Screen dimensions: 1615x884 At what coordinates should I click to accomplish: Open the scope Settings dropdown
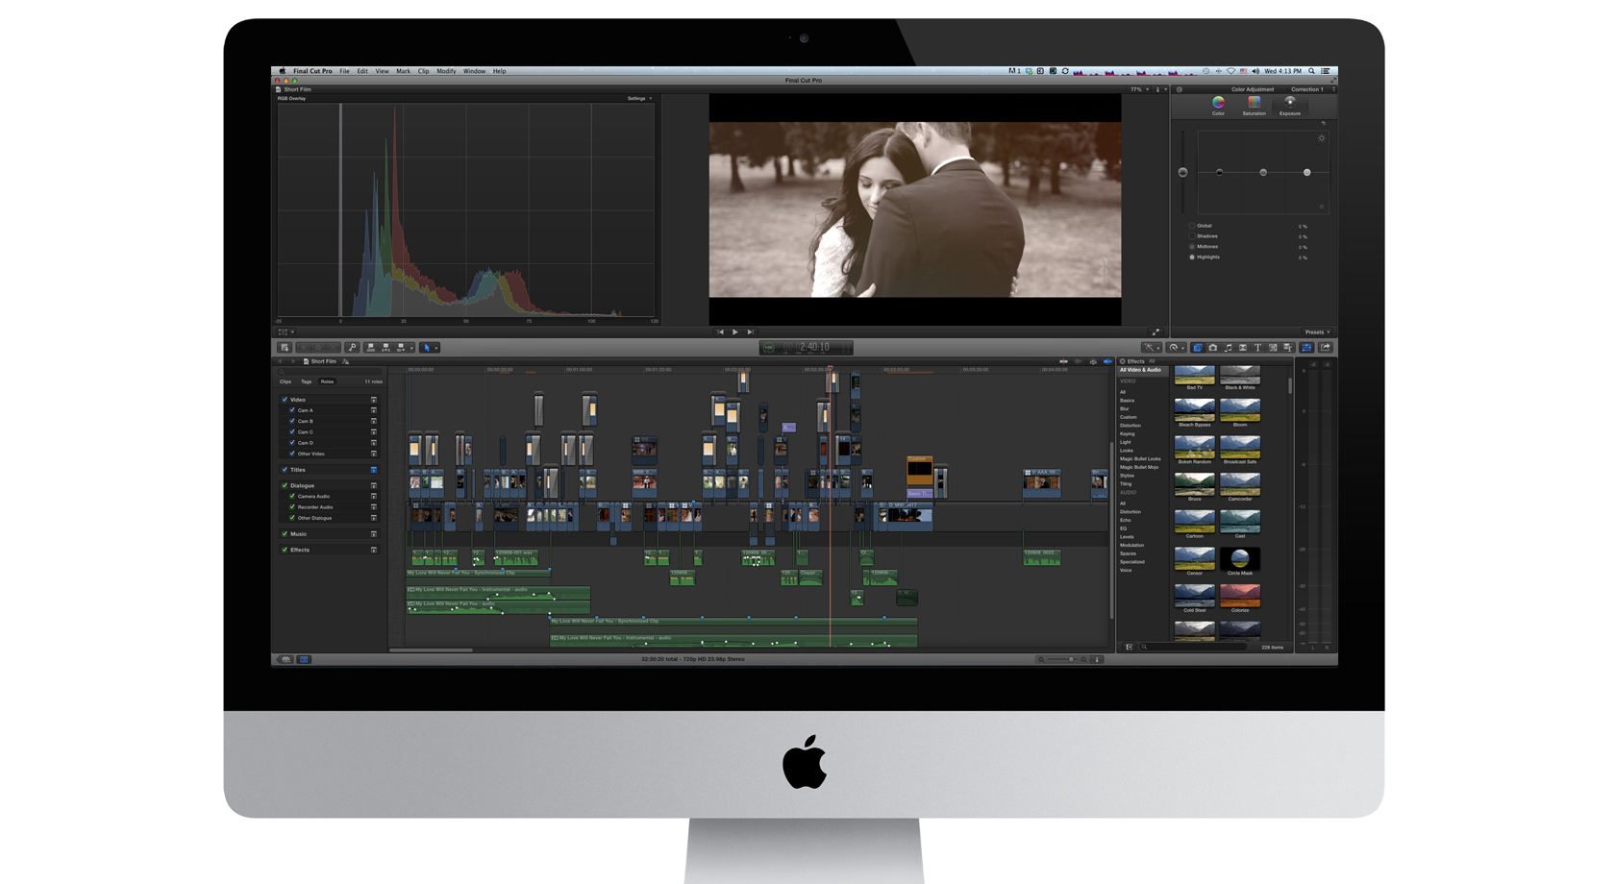pyautogui.click(x=639, y=99)
